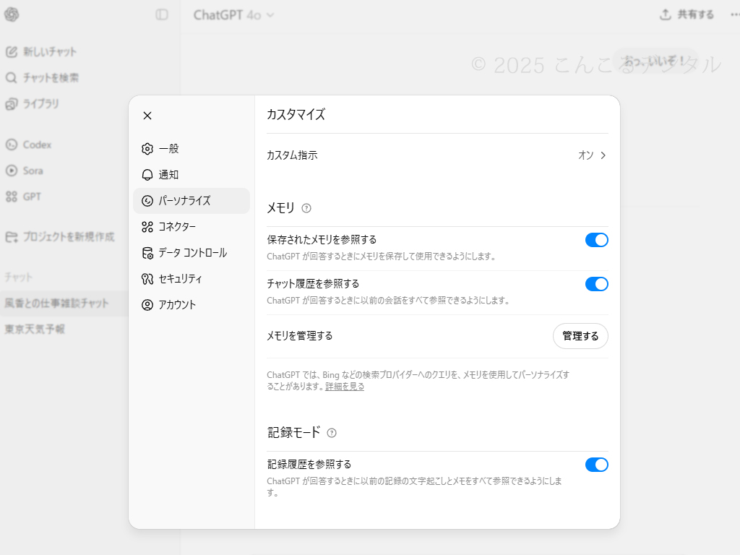Open the ChatGPT 4o model dropdown
This screenshot has height=555, width=740.
(233, 15)
